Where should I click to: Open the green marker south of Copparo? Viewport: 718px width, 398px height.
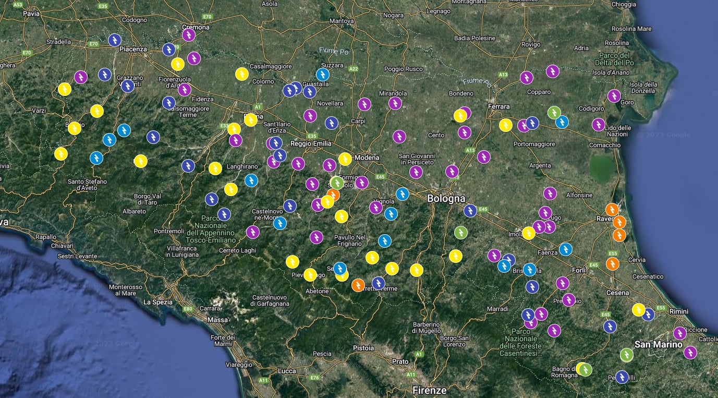tap(554, 113)
